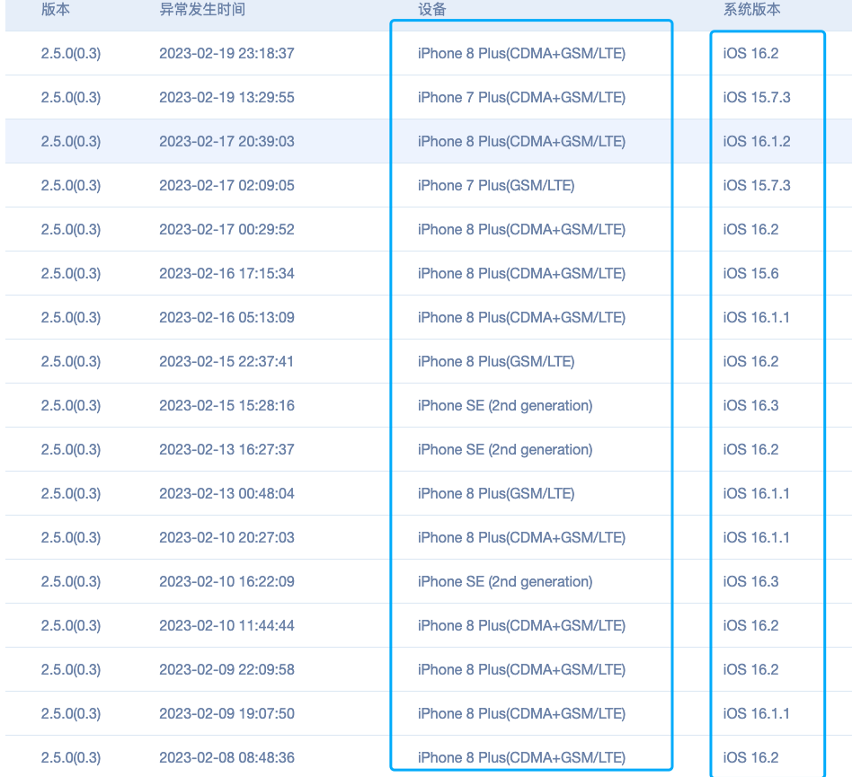852x777 pixels.
Task: Click iPhone 7 Plus(GSM/LTE) device cell
Action: pos(496,185)
